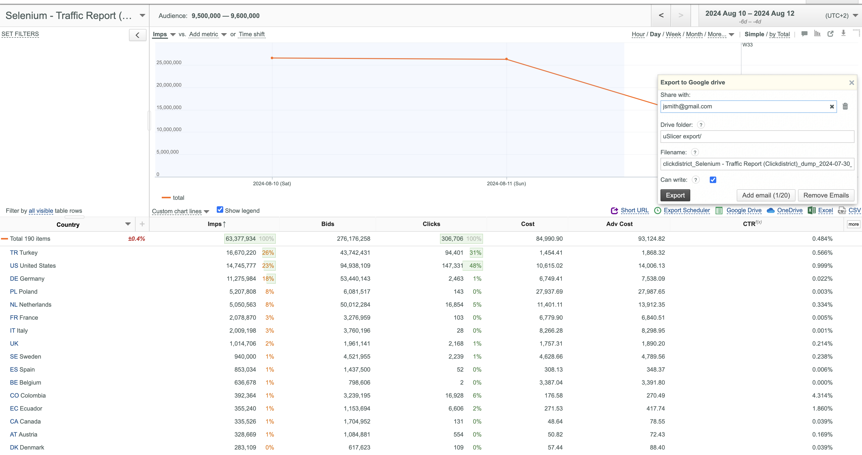Collapse the filters panel with the left arrow
The width and height of the screenshot is (862, 455).
pyautogui.click(x=137, y=35)
